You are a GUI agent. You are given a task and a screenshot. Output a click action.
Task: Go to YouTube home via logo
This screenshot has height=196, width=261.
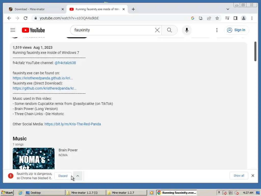click(x=33, y=30)
